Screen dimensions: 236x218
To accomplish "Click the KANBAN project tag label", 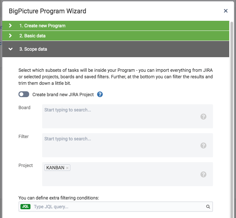I will click(55, 168).
